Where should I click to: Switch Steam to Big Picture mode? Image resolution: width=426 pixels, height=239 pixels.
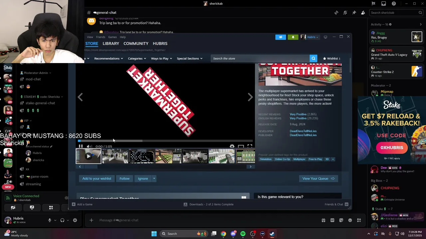pos(325,37)
